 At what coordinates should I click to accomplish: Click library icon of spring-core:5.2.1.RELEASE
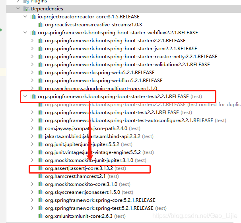[x=41, y=200]
